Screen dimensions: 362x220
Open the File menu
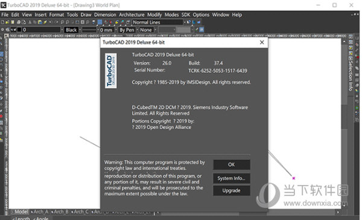tap(5, 14)
